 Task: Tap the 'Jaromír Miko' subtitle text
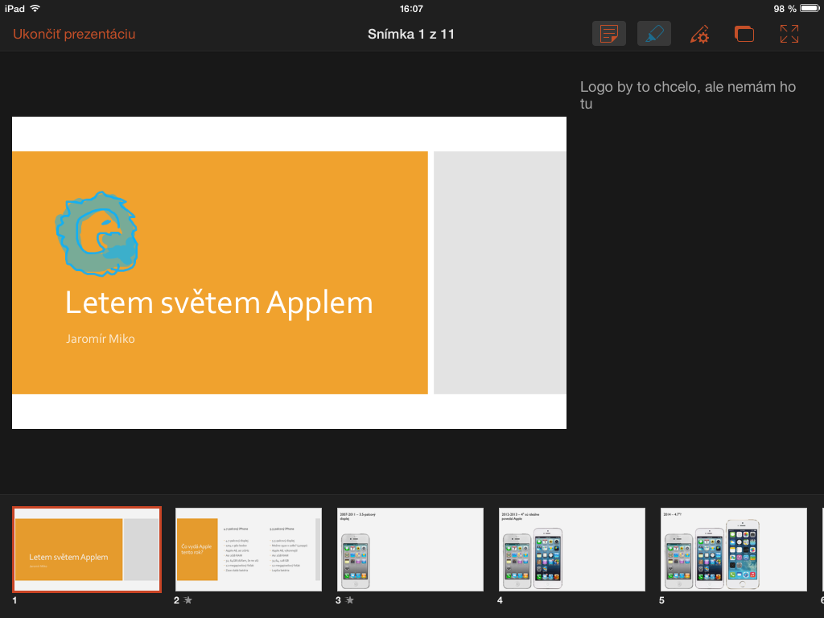click(101, 339)
